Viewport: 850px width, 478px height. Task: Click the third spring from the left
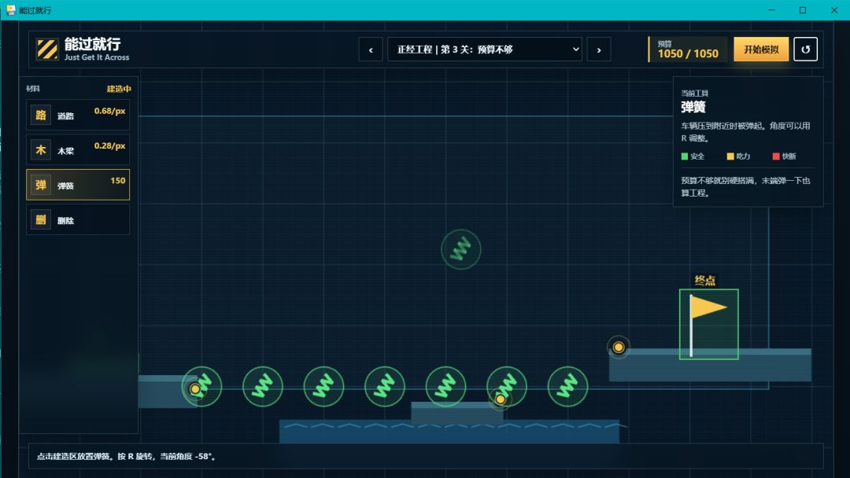(323, 387)
